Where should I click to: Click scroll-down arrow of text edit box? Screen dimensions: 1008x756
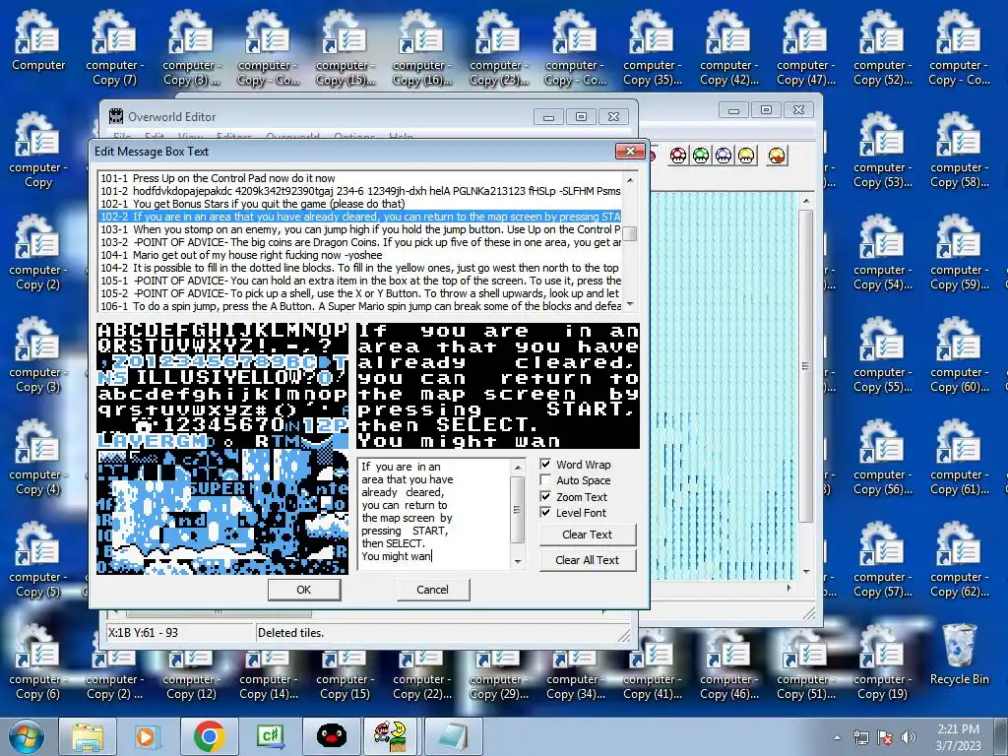[518, 562]
